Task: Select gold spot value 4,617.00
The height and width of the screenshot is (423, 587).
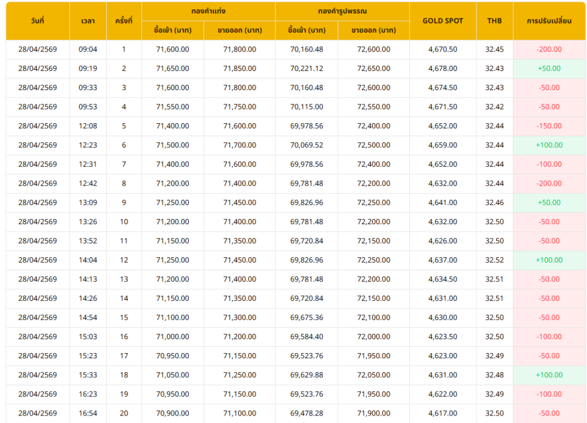Action: 443,413
